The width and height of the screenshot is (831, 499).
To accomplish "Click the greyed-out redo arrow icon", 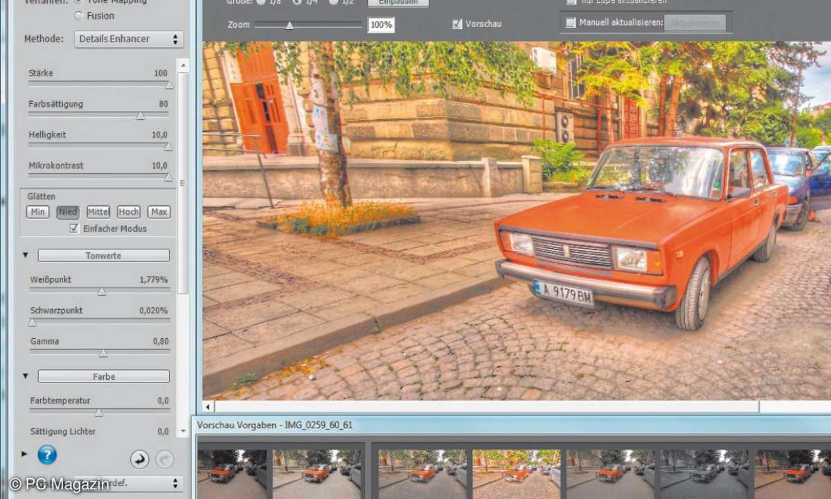I will [x=164, y=459].
